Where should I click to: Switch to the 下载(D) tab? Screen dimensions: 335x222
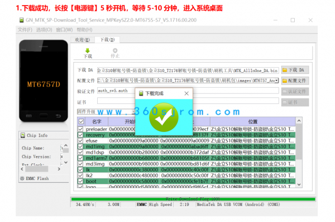pos(107,40)
